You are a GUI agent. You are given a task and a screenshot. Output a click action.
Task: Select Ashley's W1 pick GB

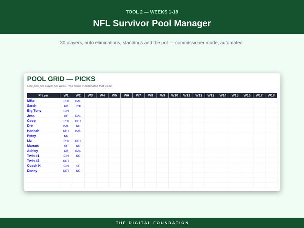coord(66,151)
